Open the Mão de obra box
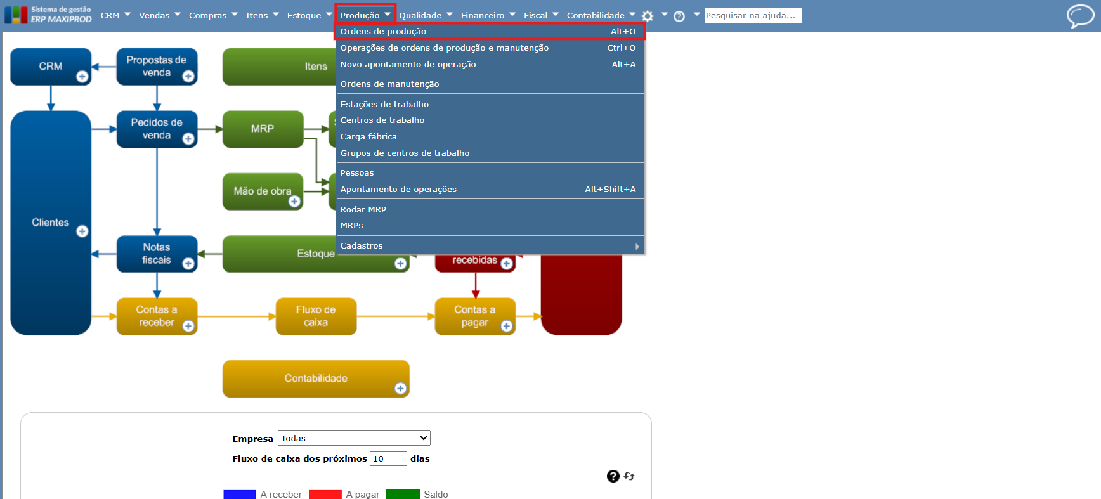This screenshot has height=499, width=1101. coord(263,191)
